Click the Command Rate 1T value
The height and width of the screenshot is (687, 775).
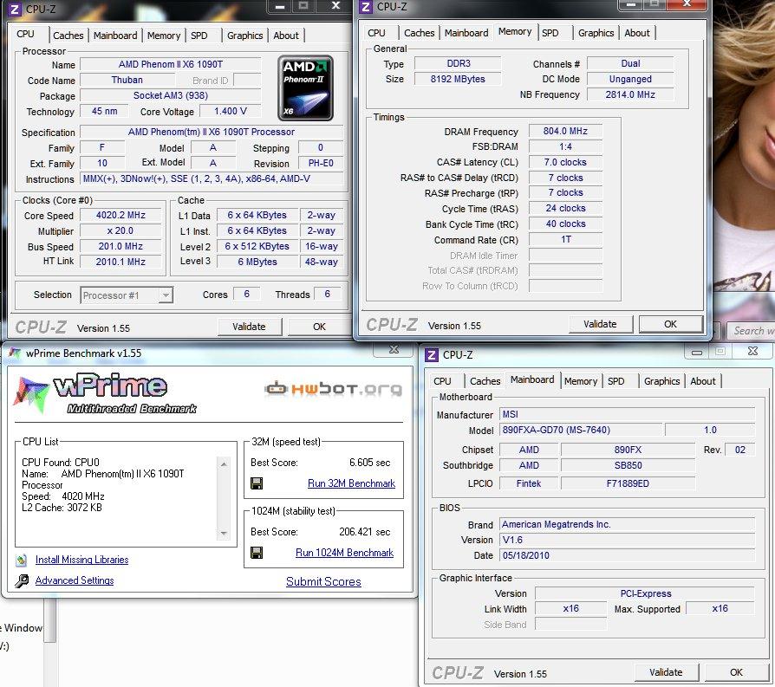pyautogui.click(x=565, y=239)
